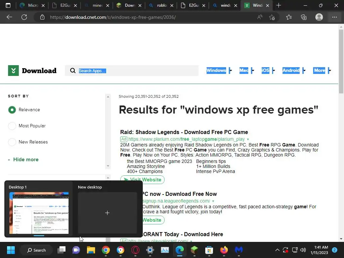The image size is (344, 258).
Task: Switch to the windo search tab
Action: (x=225, y=5)
